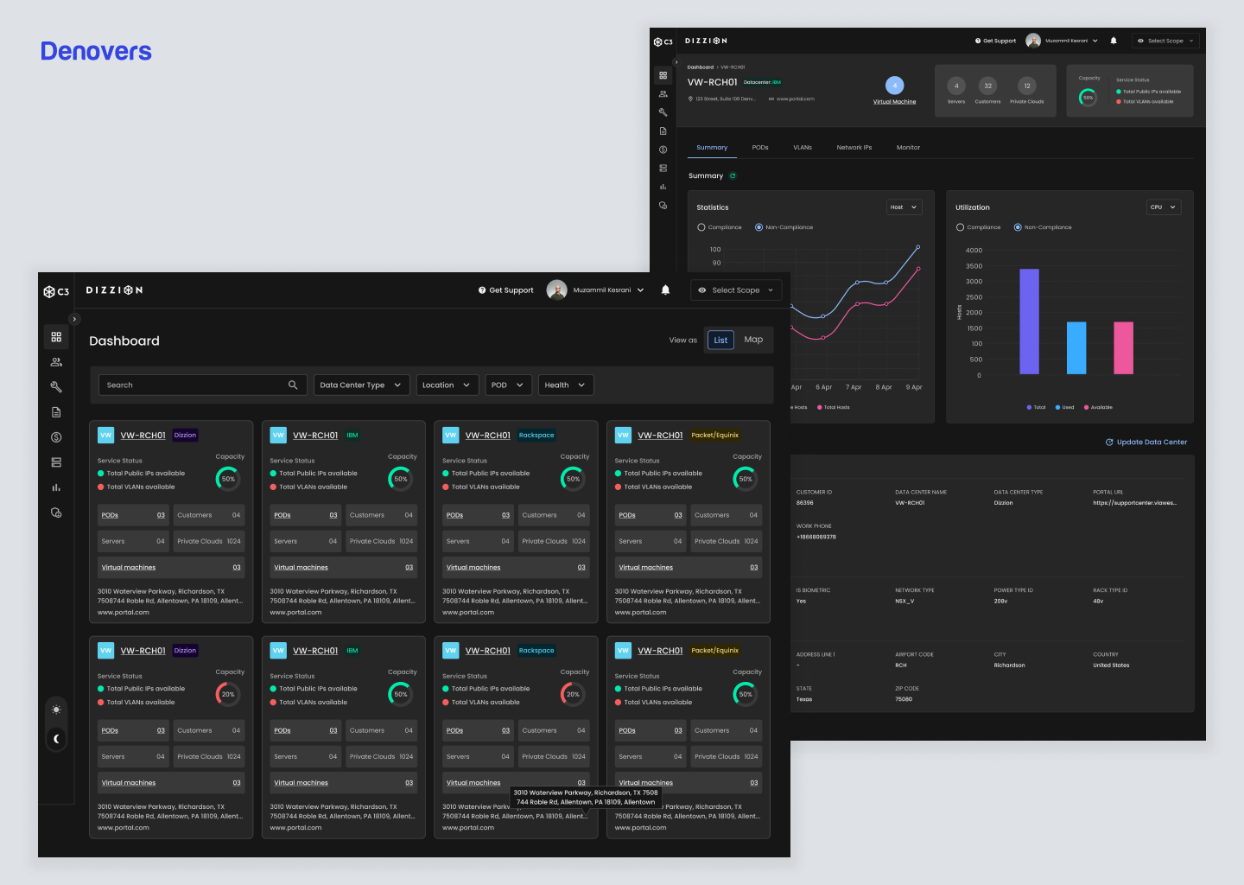Image resolution: width=1244 pixels, height=885 pixels.
Task: Open users icon in front Dashboard sidebar
Action: click(56, 362)
